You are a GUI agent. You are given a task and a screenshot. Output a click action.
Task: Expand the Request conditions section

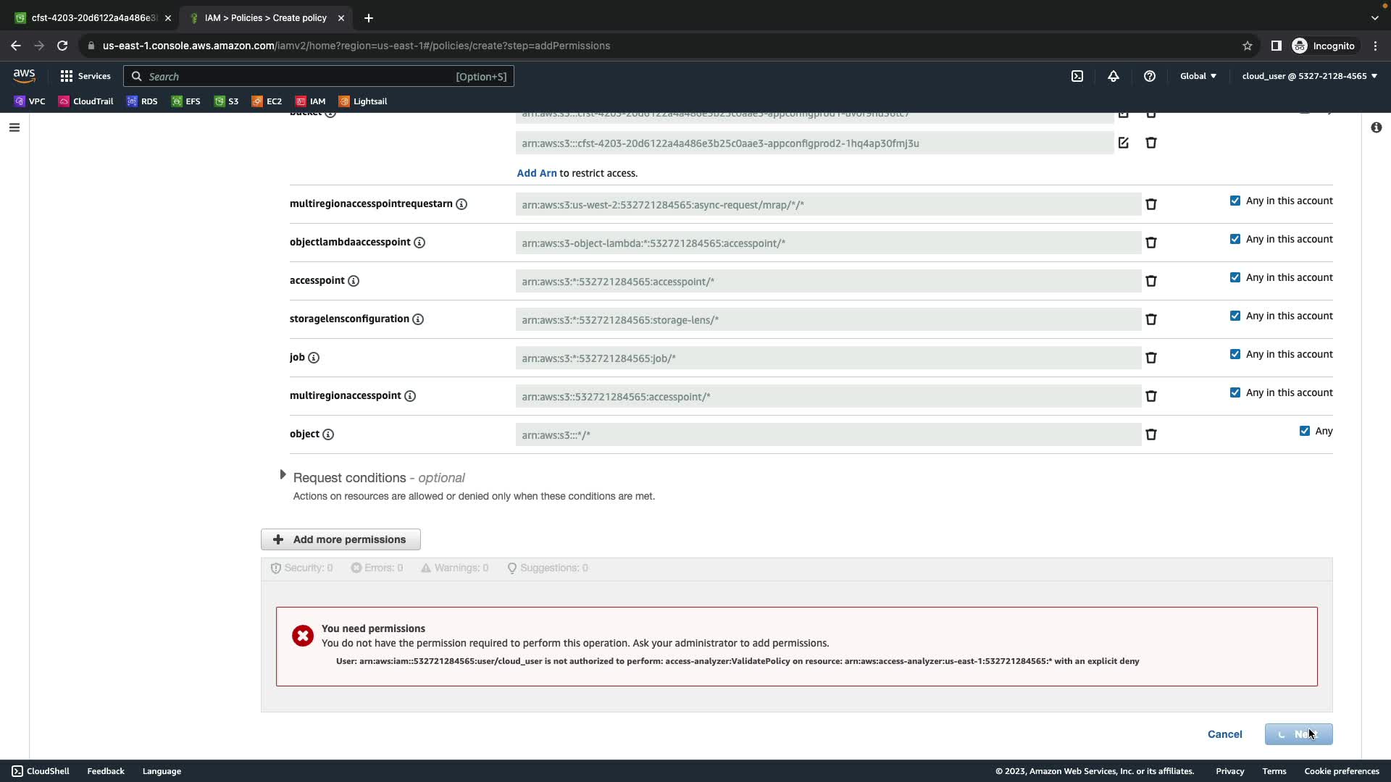click(283, 475)
